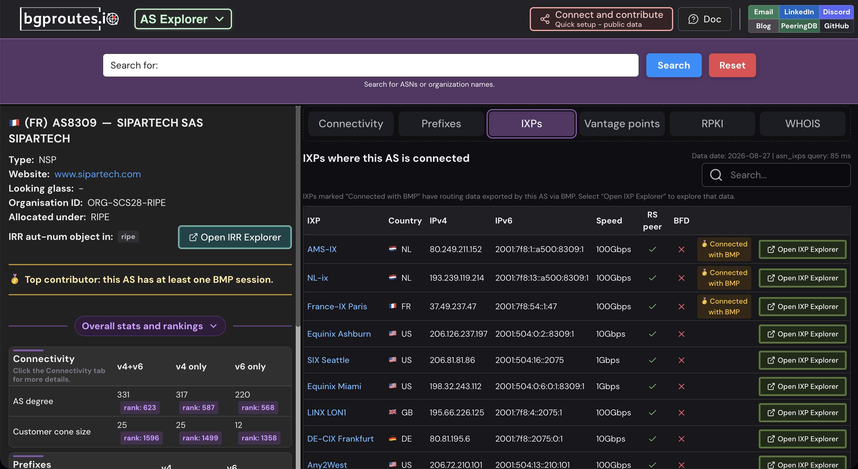Screen dimensions: 858x469
Task: Click the left panel vertical scrollbar
Action: 298,216
